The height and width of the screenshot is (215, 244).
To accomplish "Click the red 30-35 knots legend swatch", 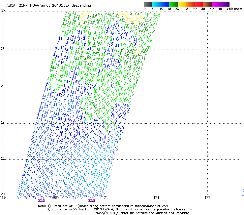I will pos(199,4).
